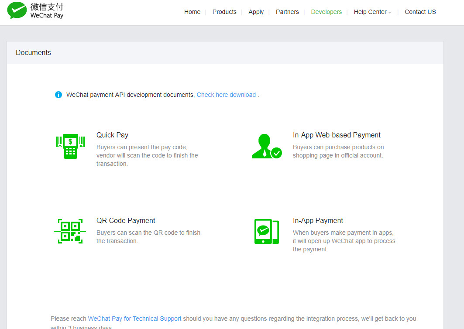The width and height of the screenshot is (464, 329).
Task: Click the Check here download link
Action: coord(226,95)
